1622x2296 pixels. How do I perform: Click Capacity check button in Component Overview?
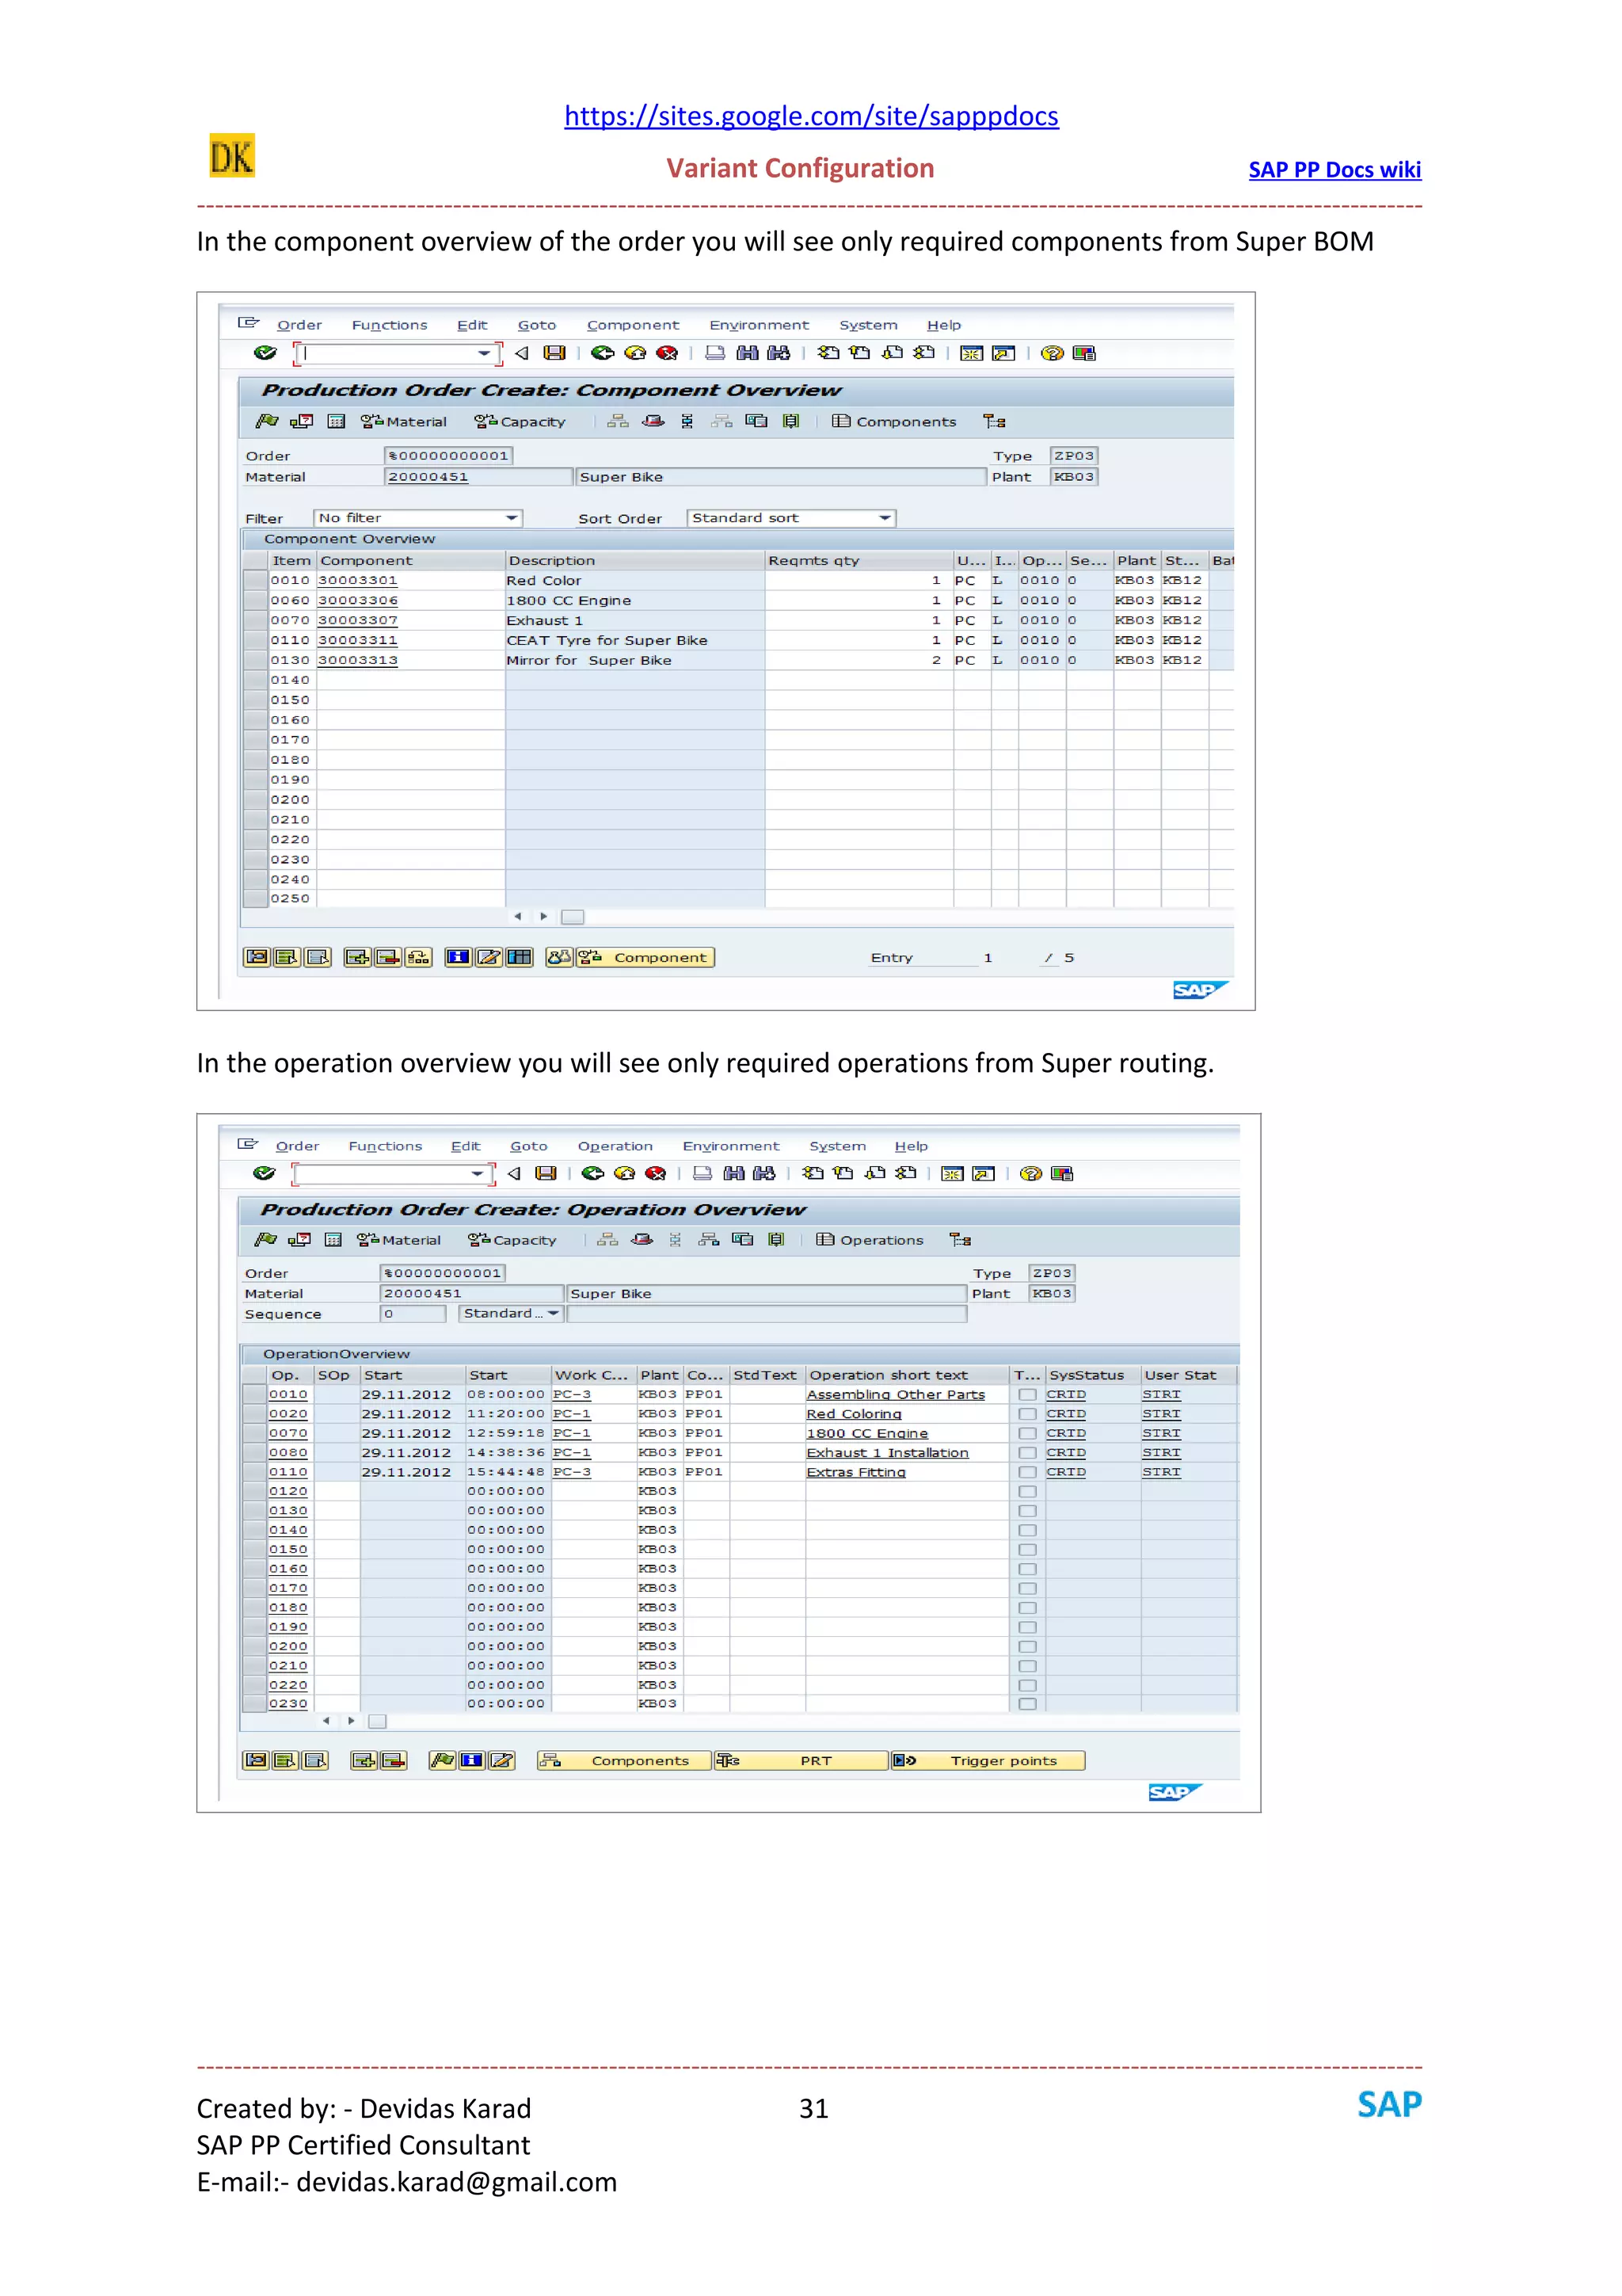(x=520, y=421)
